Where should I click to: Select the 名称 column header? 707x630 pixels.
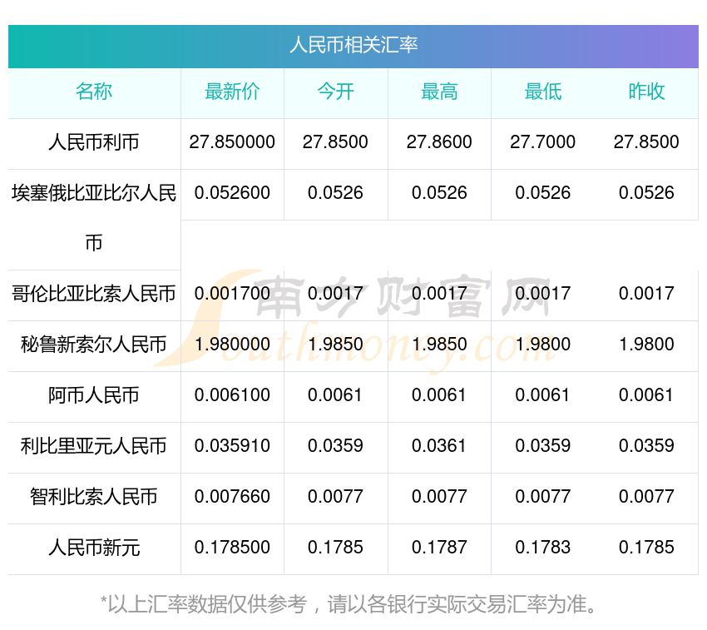coord(94,92)
